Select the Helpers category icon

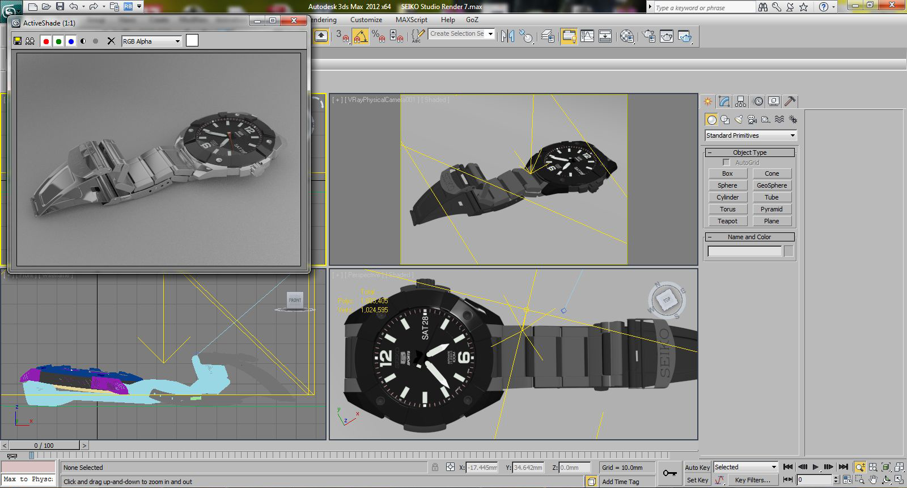click(766, 119)
